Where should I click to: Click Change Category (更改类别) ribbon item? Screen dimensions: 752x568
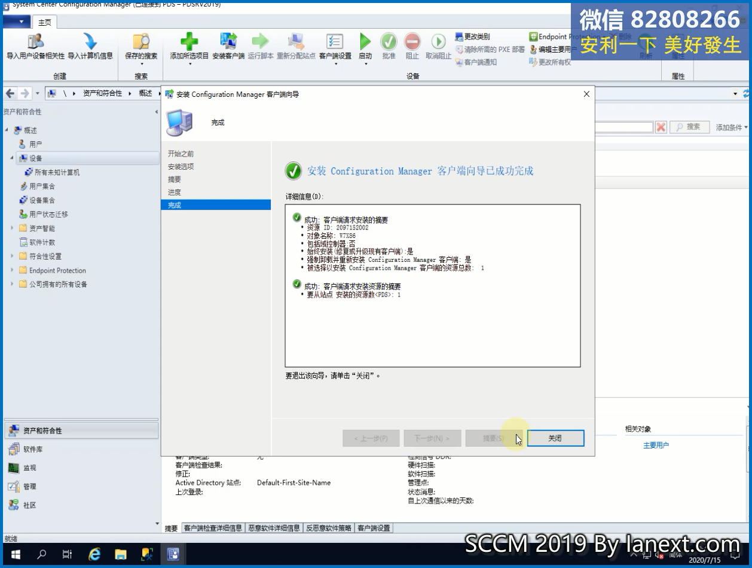click(472, 36)
